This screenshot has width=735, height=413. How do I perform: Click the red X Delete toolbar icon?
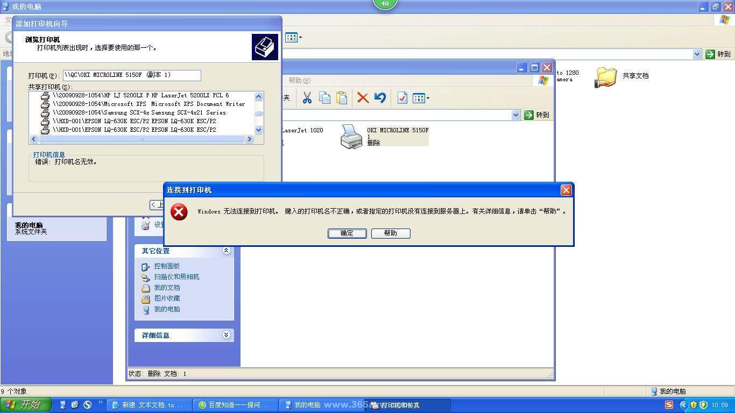click(x=363, y=98)
